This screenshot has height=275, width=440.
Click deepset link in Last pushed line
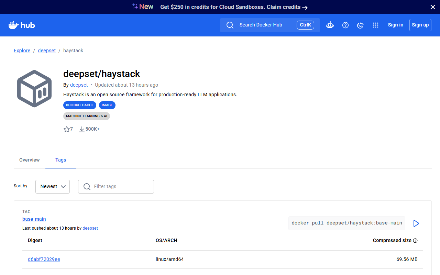click(90, 228)
